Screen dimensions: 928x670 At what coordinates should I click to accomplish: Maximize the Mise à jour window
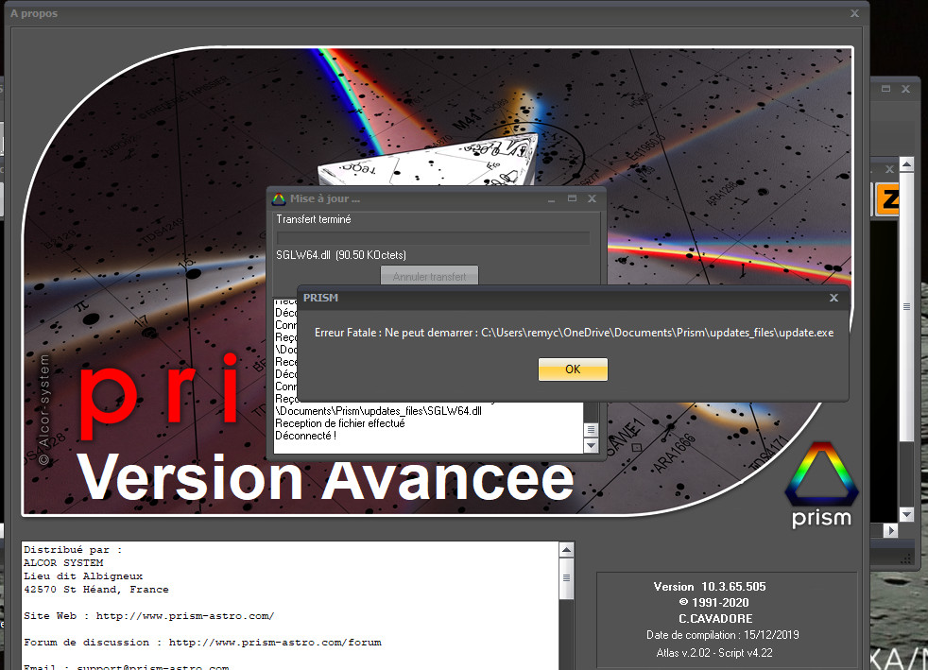(x=572, y=199)
